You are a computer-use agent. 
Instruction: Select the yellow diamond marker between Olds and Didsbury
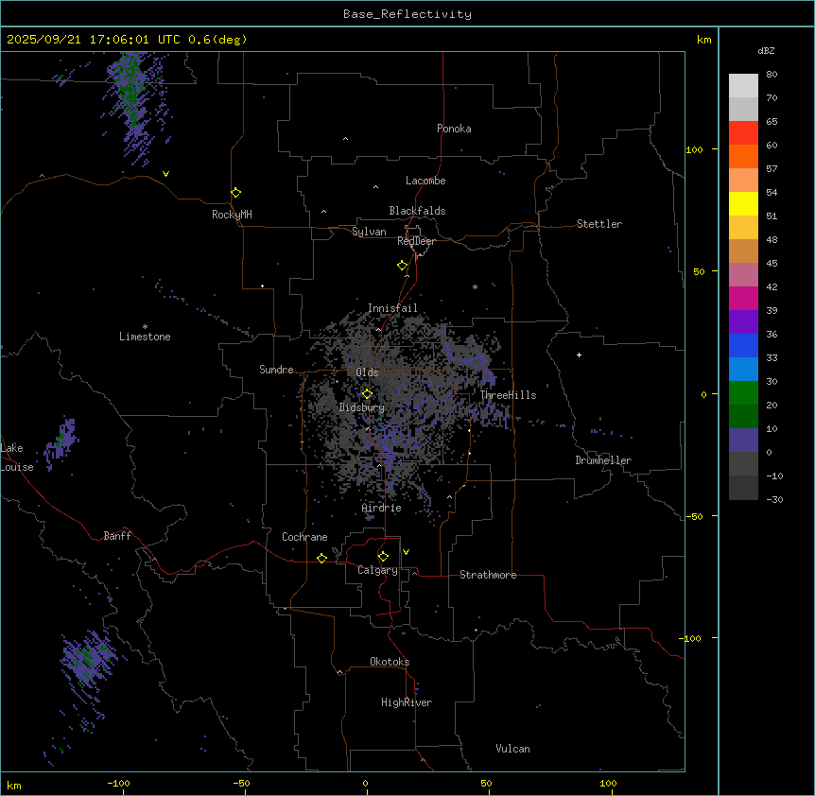(x=368, y=393)
